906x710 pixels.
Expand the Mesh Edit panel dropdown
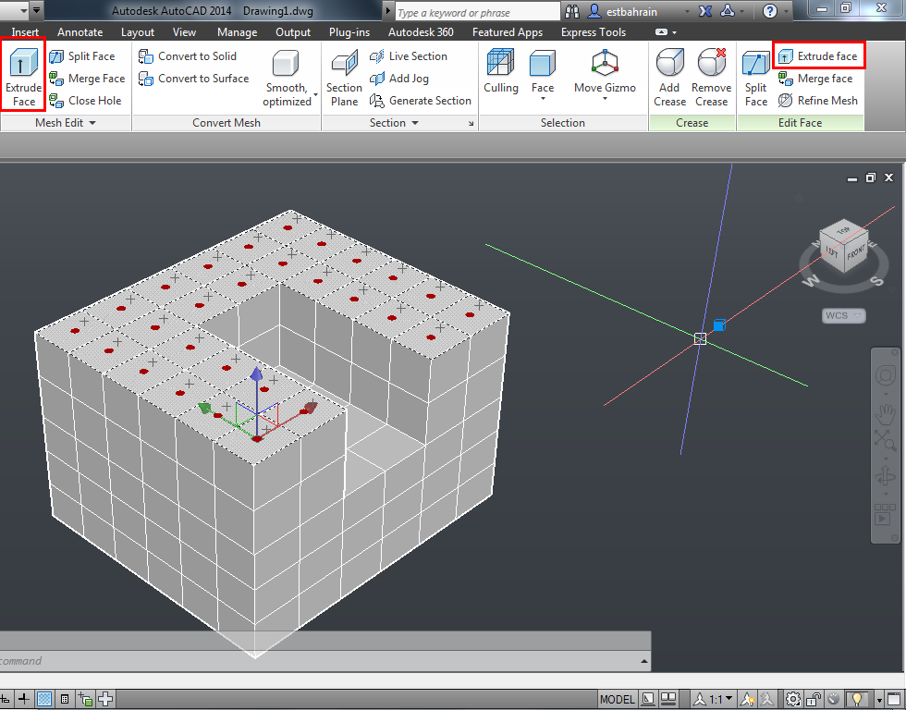pyautogui.click(x=92, y=122)
